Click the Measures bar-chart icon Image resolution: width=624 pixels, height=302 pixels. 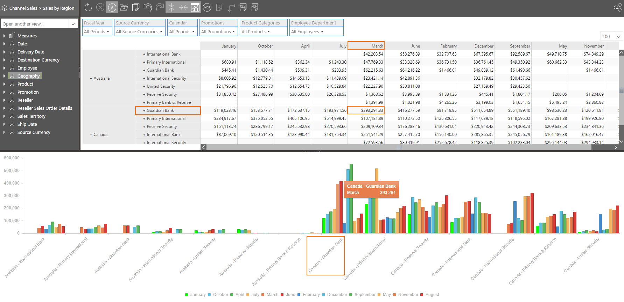pyautogui.click(x=12, y=35)
